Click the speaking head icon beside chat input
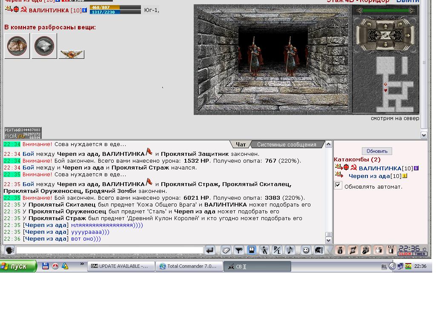This screenshot has width=436, height=327. 9,250
